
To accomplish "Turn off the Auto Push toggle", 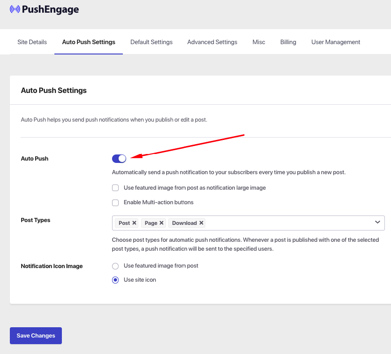I will 119,159.
